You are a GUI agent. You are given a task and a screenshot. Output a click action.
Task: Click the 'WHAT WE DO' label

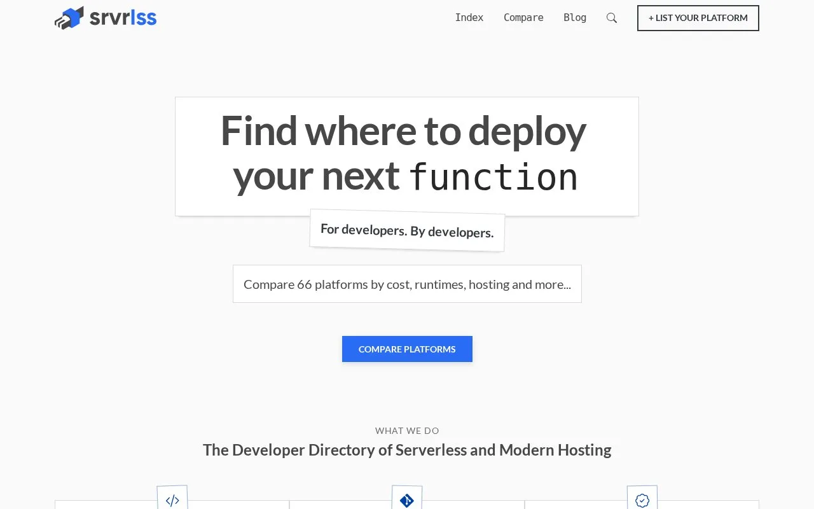pos(407,431)
